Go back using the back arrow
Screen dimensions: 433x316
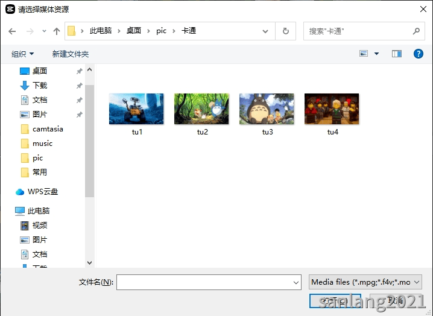[x=12, y=31]
